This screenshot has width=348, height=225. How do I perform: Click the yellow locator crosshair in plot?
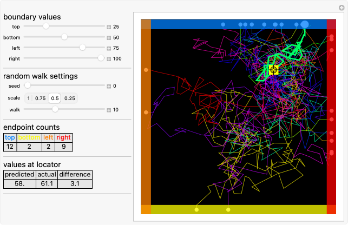click(273, 70)
